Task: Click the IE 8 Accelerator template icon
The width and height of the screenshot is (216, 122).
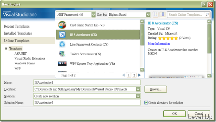Action: [62, 35]
